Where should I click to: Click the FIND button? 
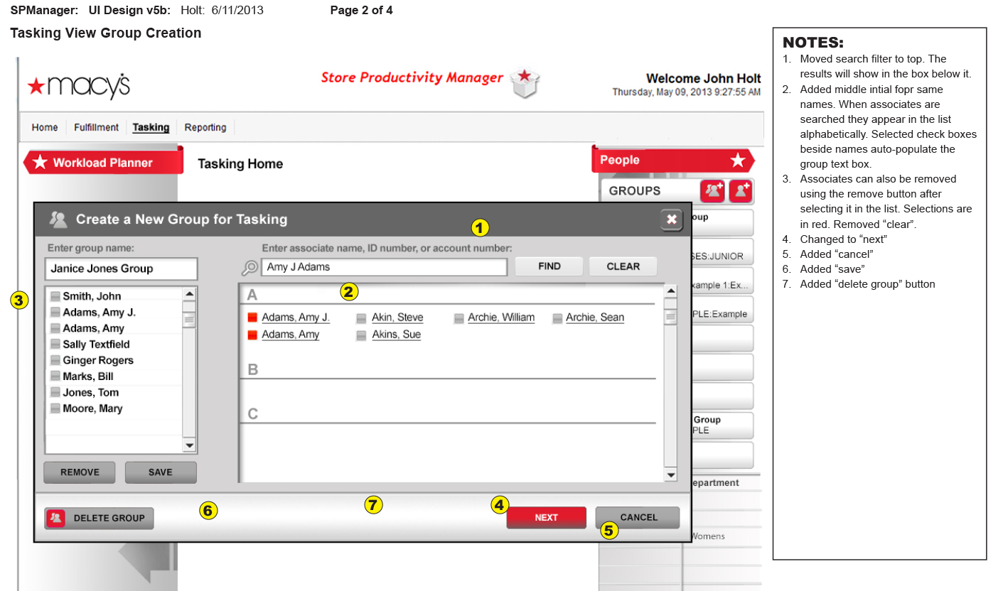pyautogui.click(x=549, y=266)
